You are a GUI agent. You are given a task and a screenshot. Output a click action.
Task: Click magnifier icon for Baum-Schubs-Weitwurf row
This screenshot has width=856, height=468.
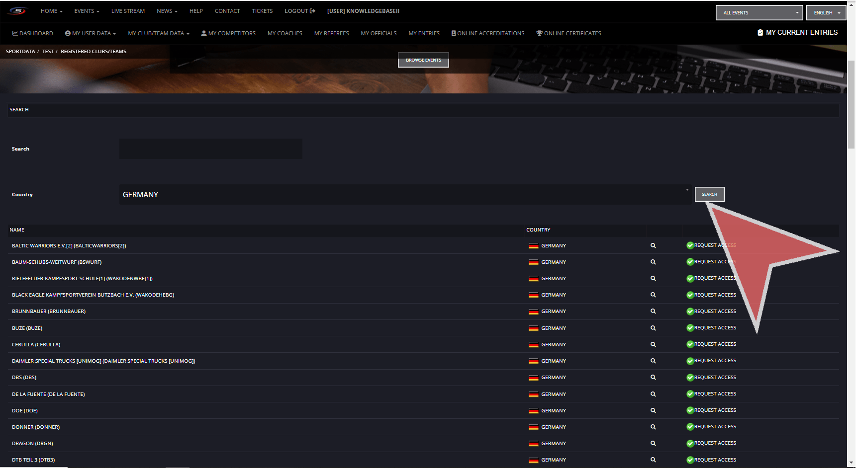(653, 262)
